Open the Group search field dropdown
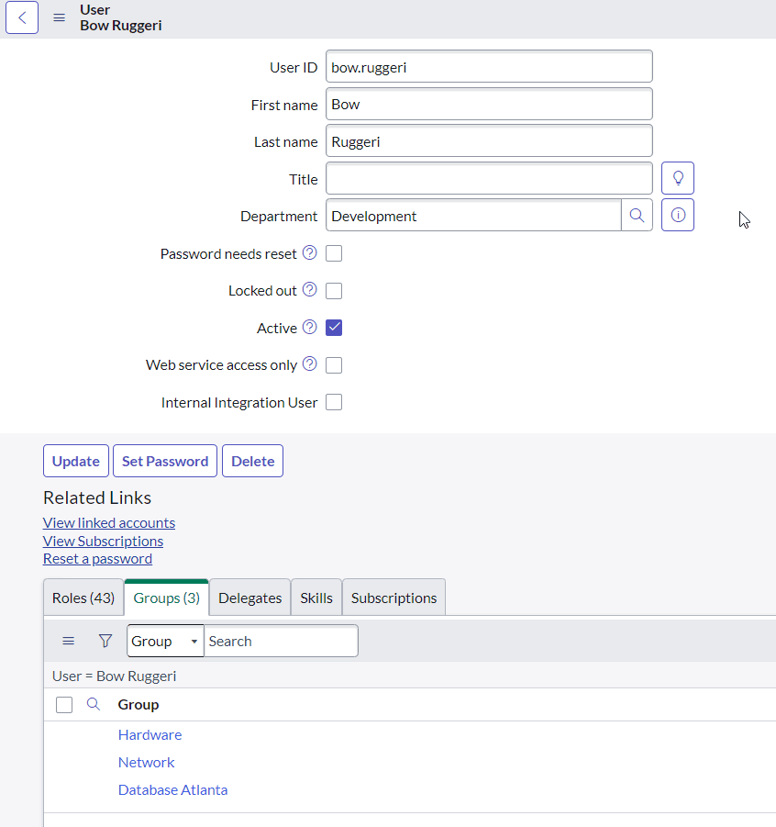 tap(165, 641)
